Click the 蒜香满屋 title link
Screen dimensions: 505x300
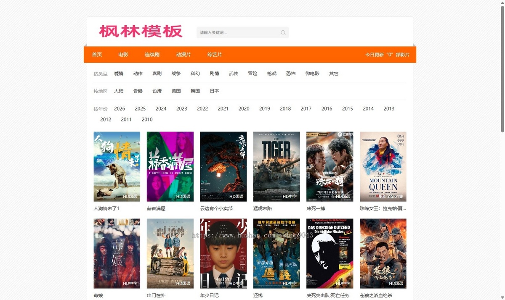click(x=156, y=208)
